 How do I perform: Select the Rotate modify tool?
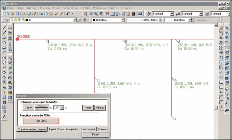click(x=221, y=58)
